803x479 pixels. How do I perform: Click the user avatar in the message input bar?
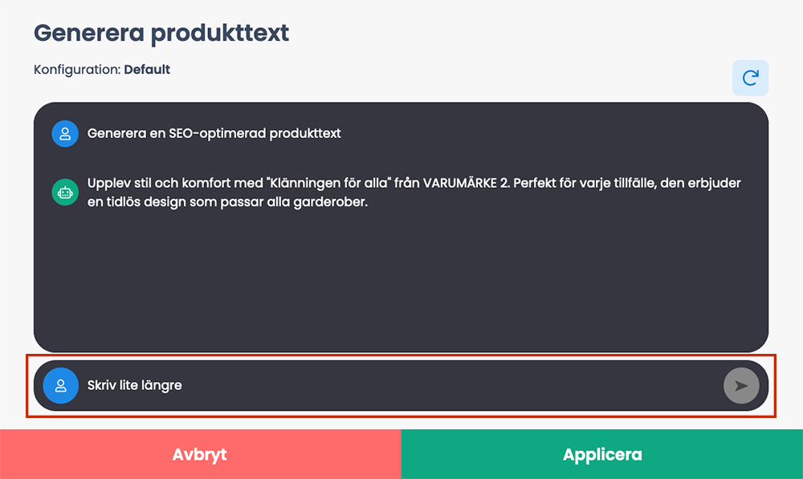coord(60,386)
